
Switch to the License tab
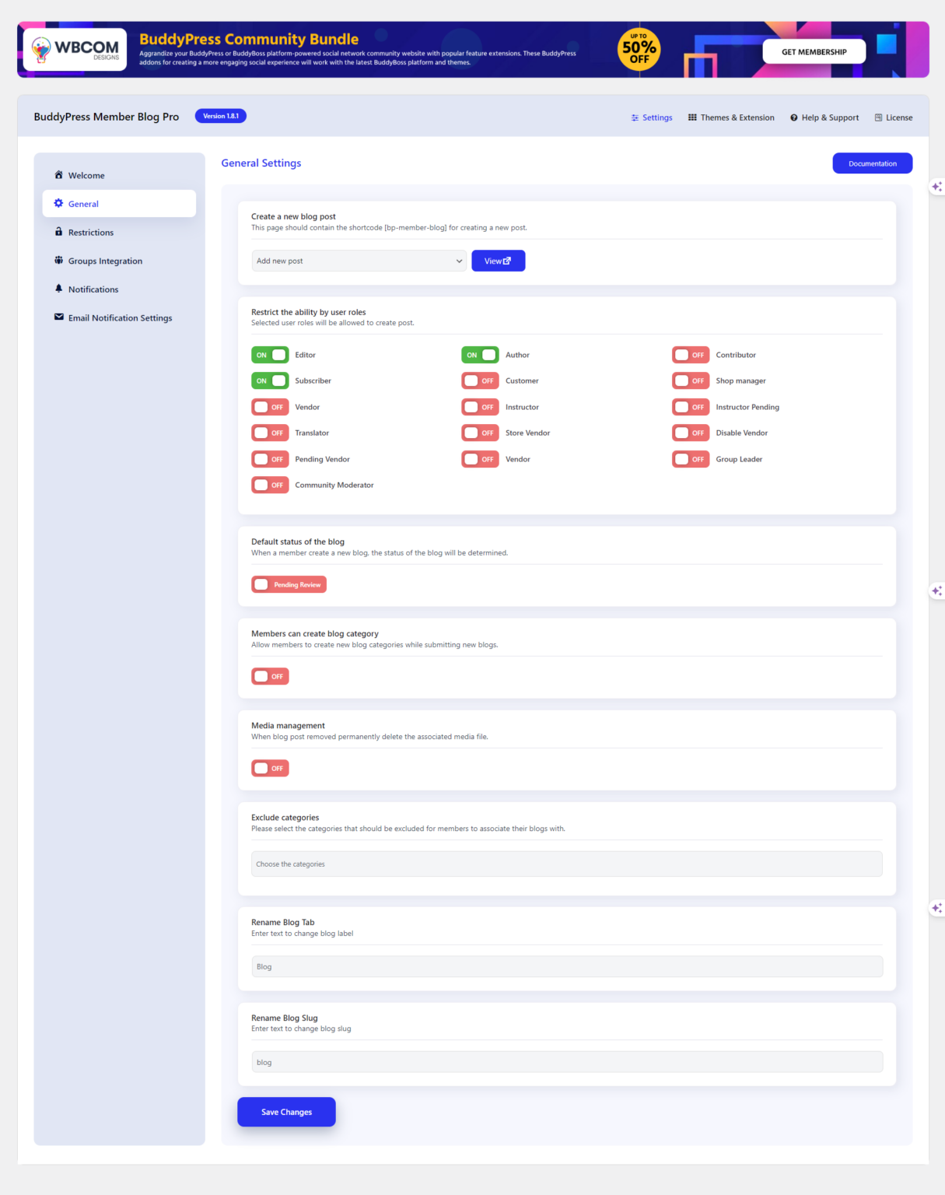[x=893, y=117]
